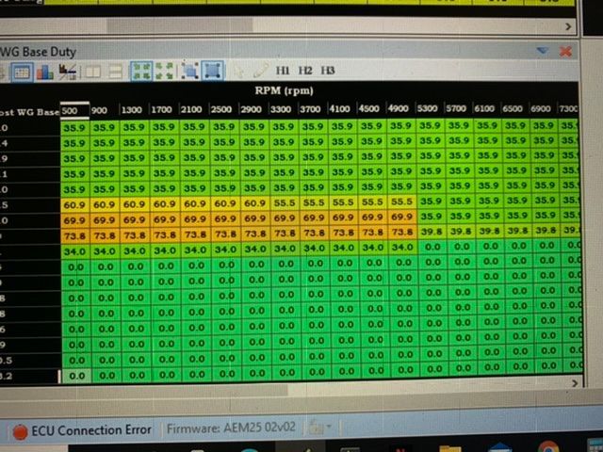Toggle the H2 history button
This screenshot has height=452, width=603.
[x=305, y=71]
